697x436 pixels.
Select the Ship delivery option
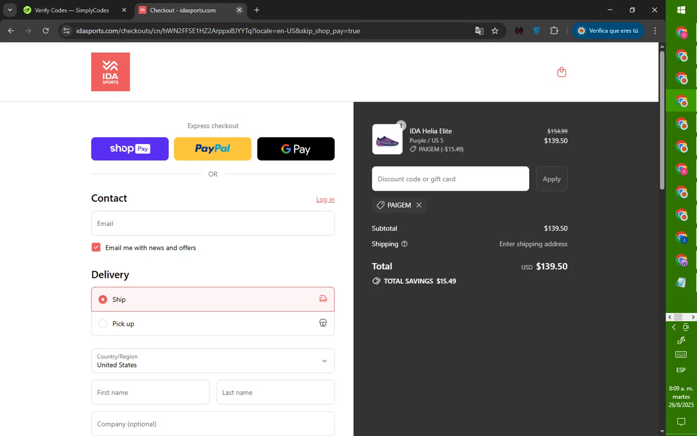pyautogui.click(x=213, y=299)
